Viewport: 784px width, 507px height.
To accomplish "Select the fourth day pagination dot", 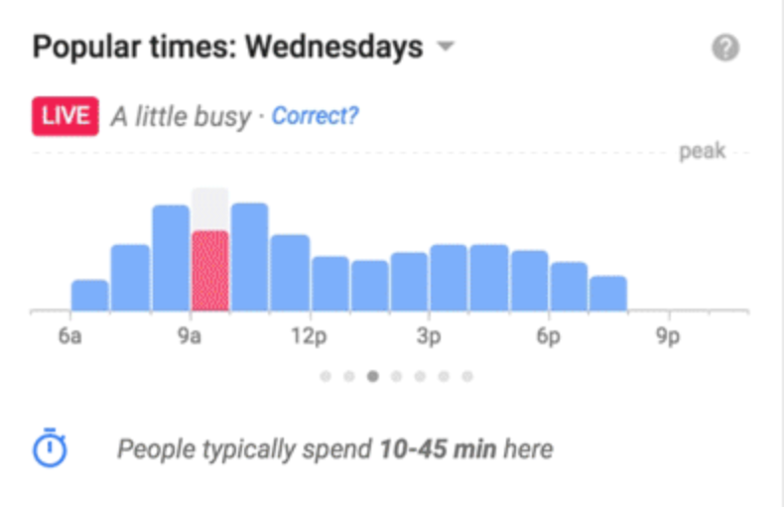I will pyautogui.click(x=396, y=376).
